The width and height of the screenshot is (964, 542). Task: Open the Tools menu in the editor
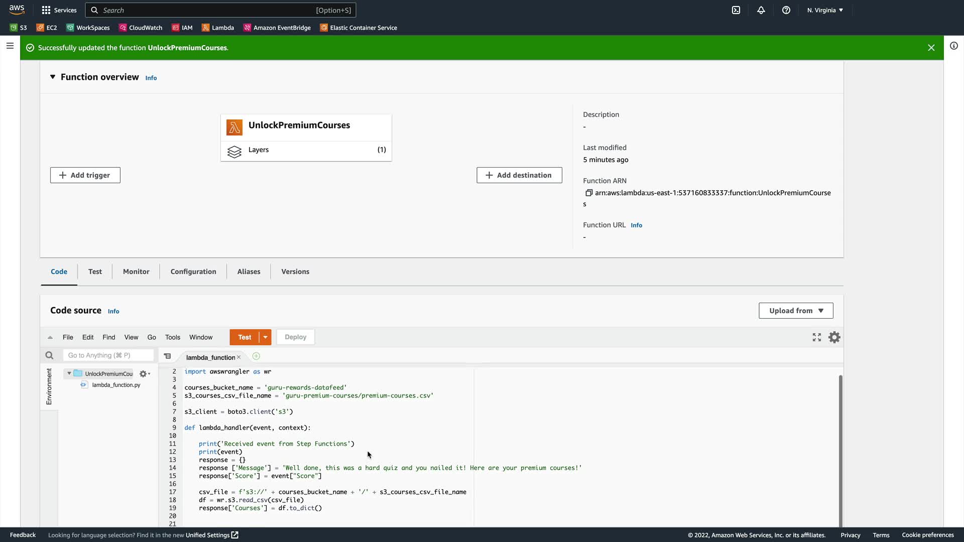coord(172,337)
